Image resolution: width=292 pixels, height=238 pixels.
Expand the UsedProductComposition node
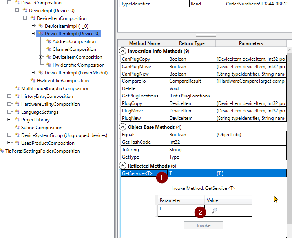(9, 143)
